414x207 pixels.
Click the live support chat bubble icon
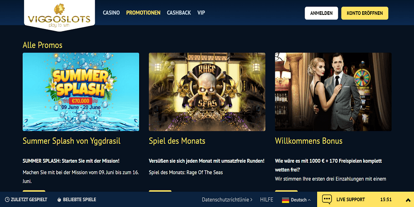327,200
